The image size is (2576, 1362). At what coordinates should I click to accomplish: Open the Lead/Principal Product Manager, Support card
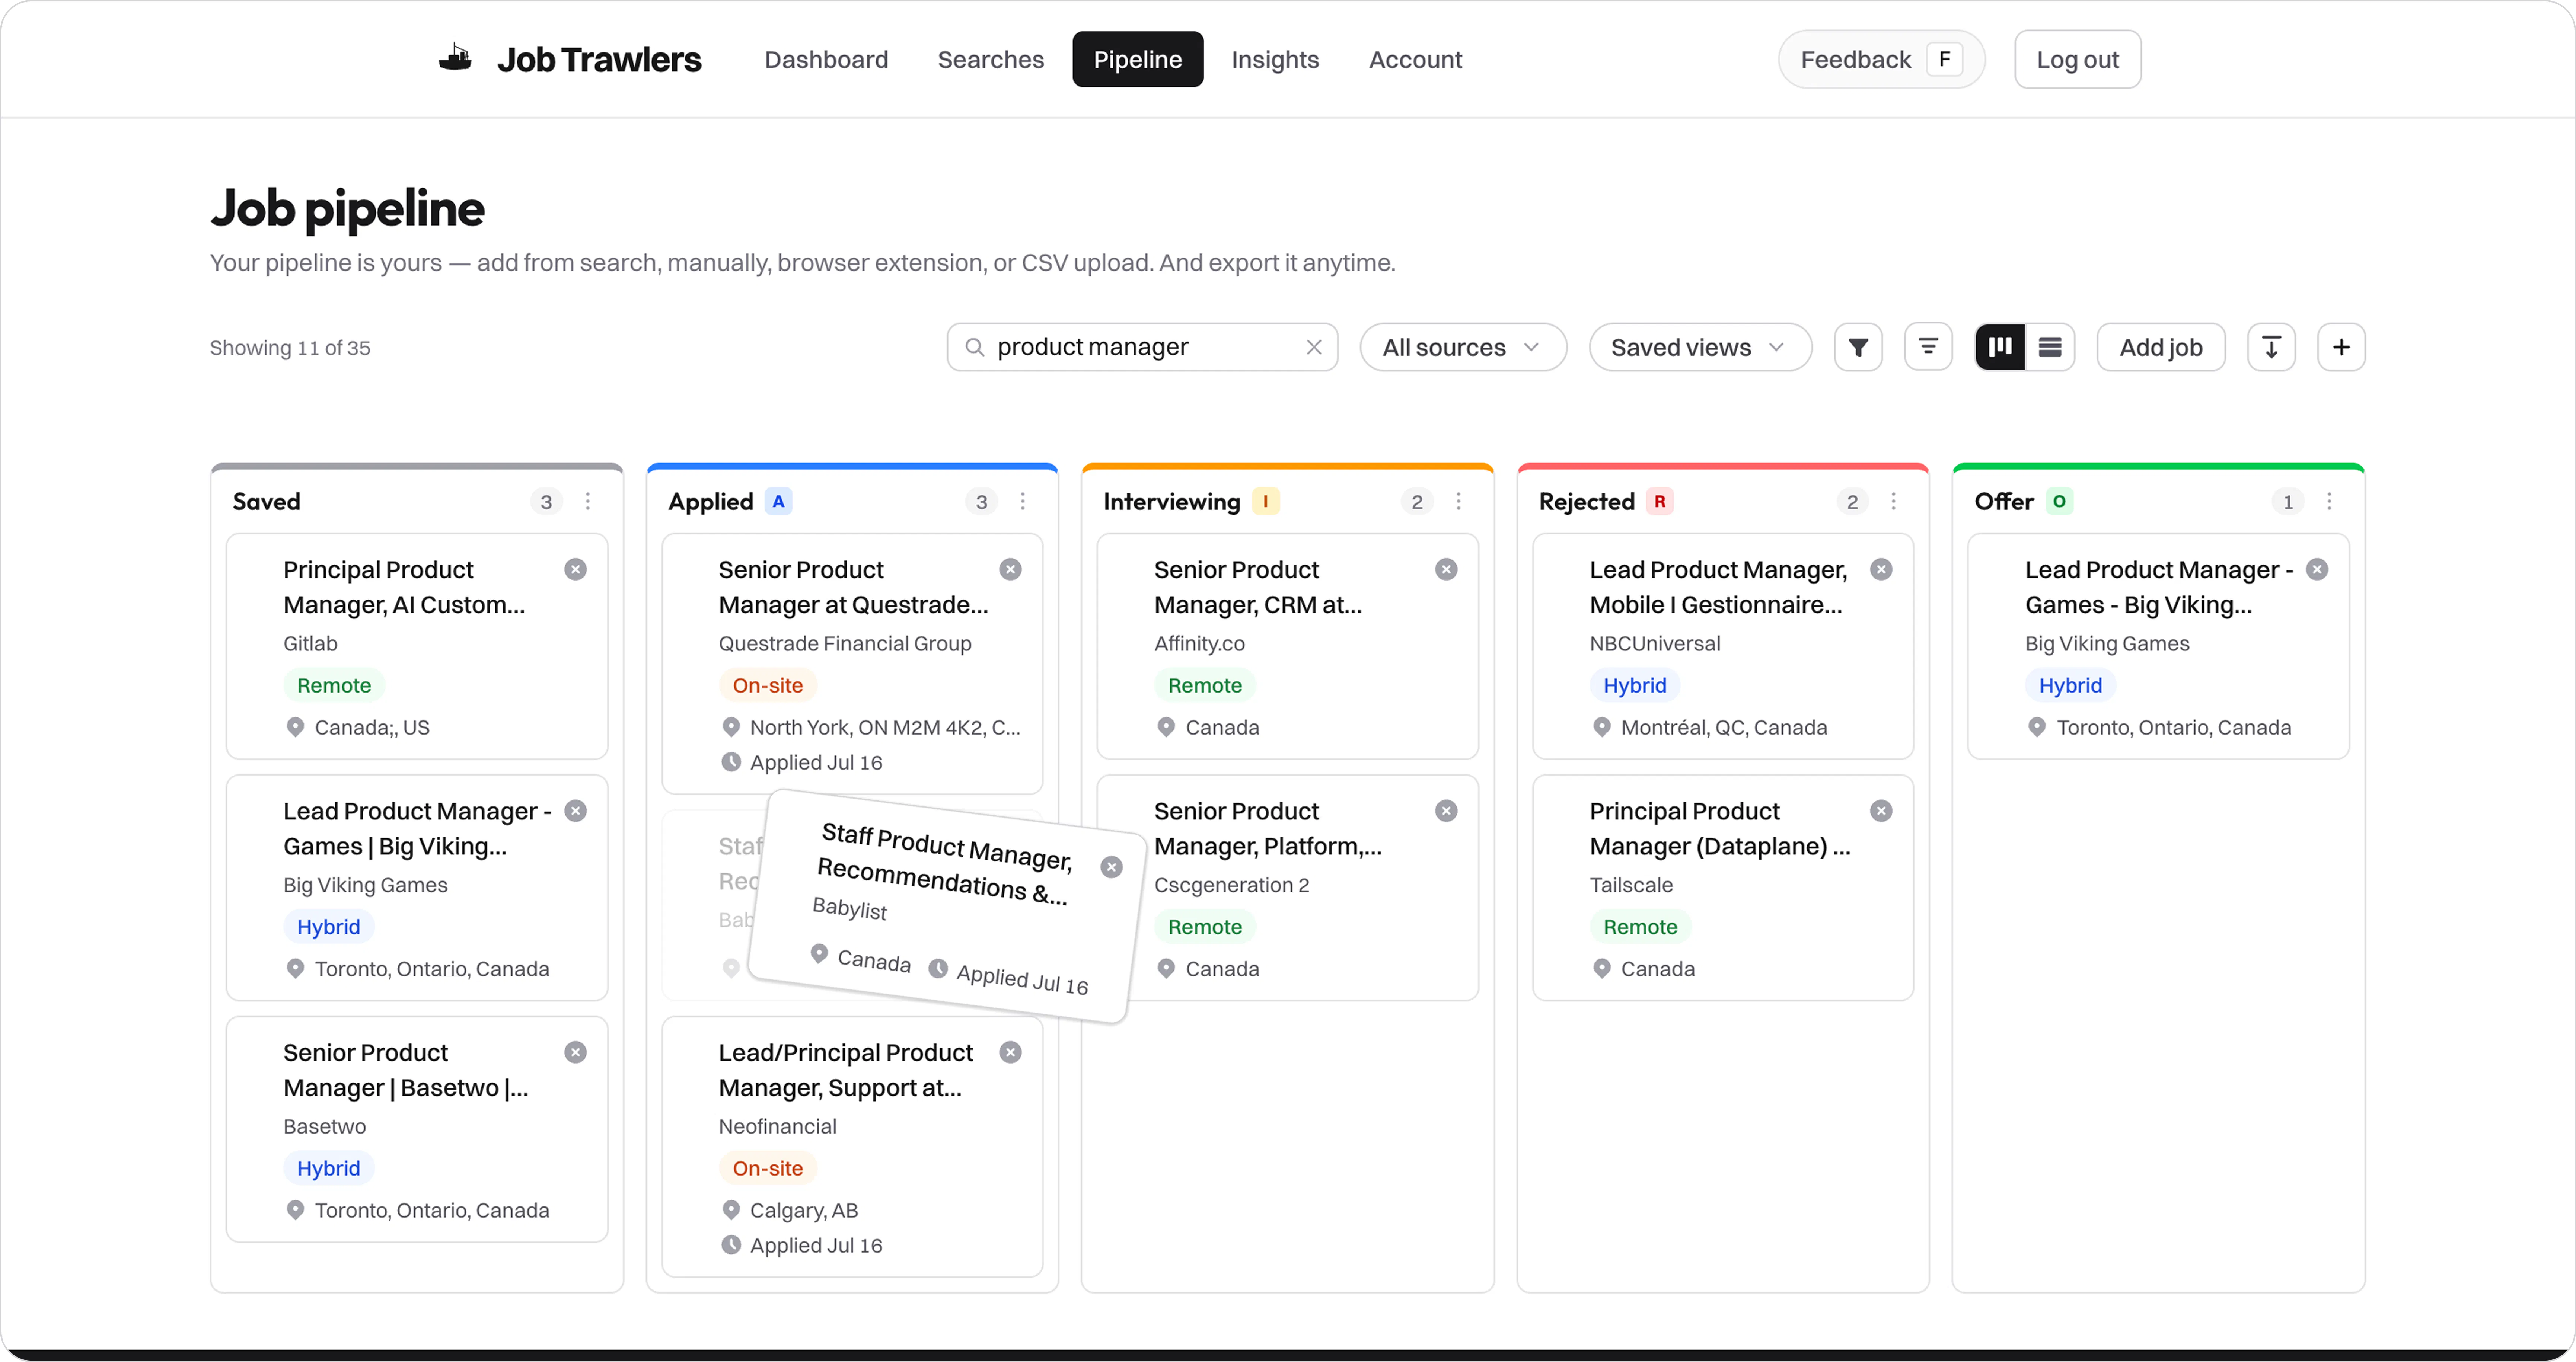point(852,1147)
